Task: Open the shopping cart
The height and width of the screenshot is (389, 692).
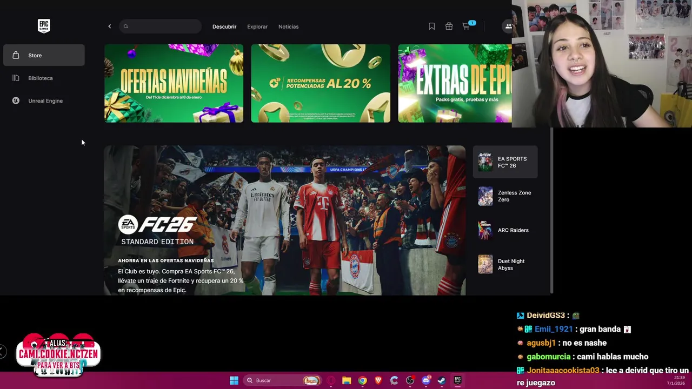Action: click(x=466, y=26)
